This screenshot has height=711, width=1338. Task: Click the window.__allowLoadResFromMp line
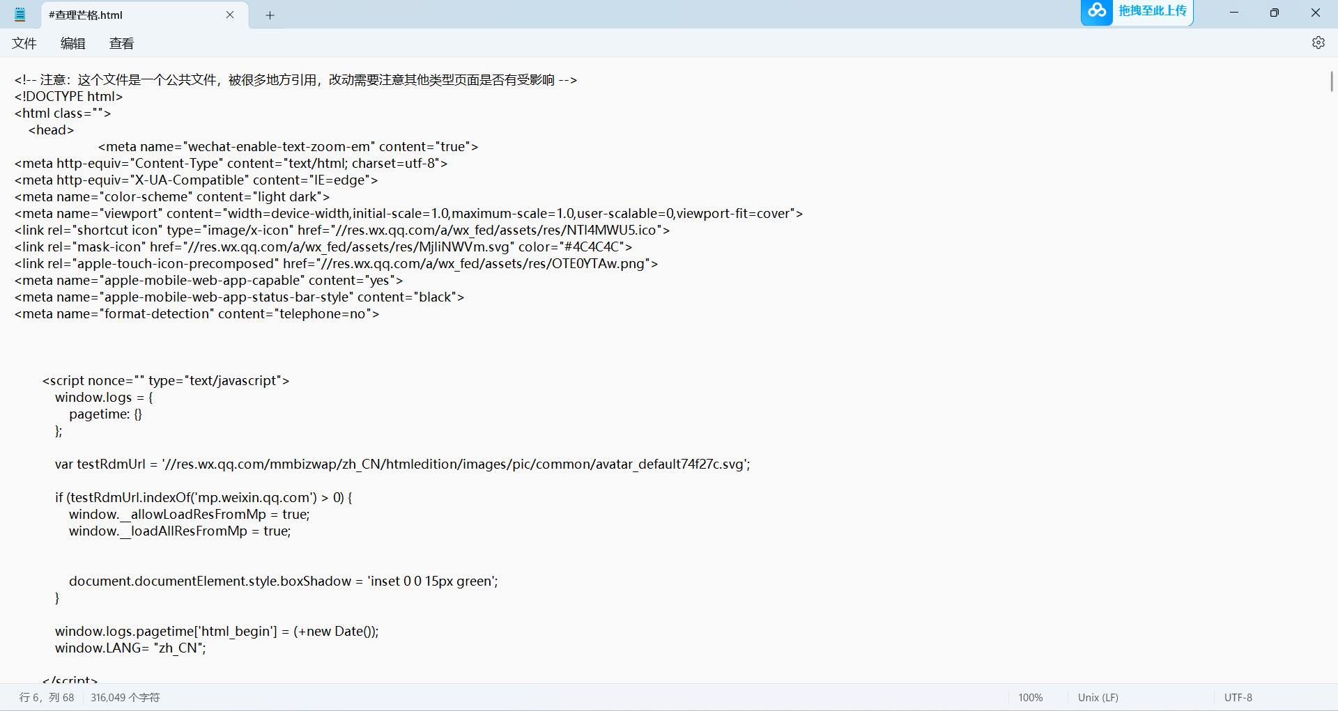tap(189, 514)
